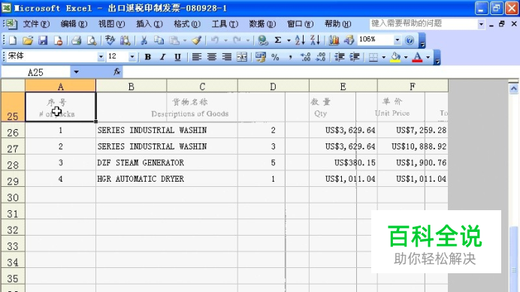Sort descending with the Z-A icon
520x292 pixels.
(315, 41)
